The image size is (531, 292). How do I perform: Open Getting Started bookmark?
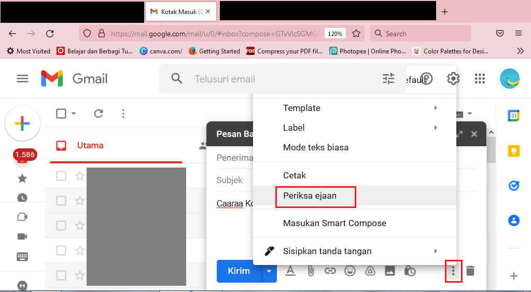214,51
